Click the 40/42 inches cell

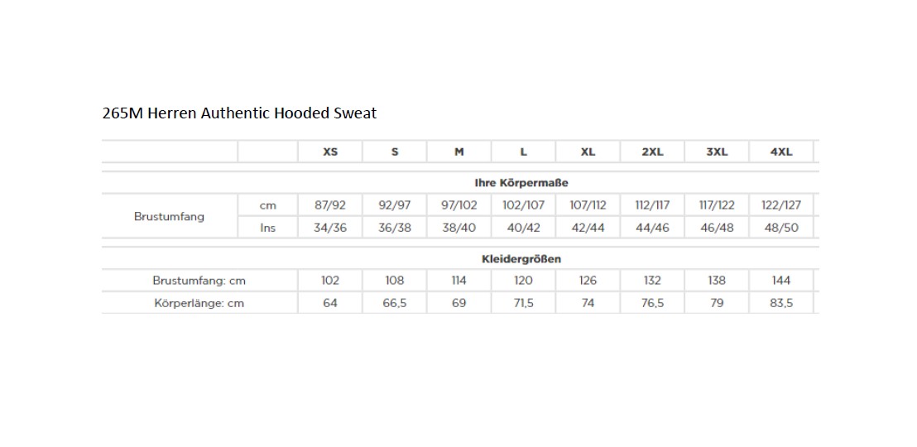point(523,228)
